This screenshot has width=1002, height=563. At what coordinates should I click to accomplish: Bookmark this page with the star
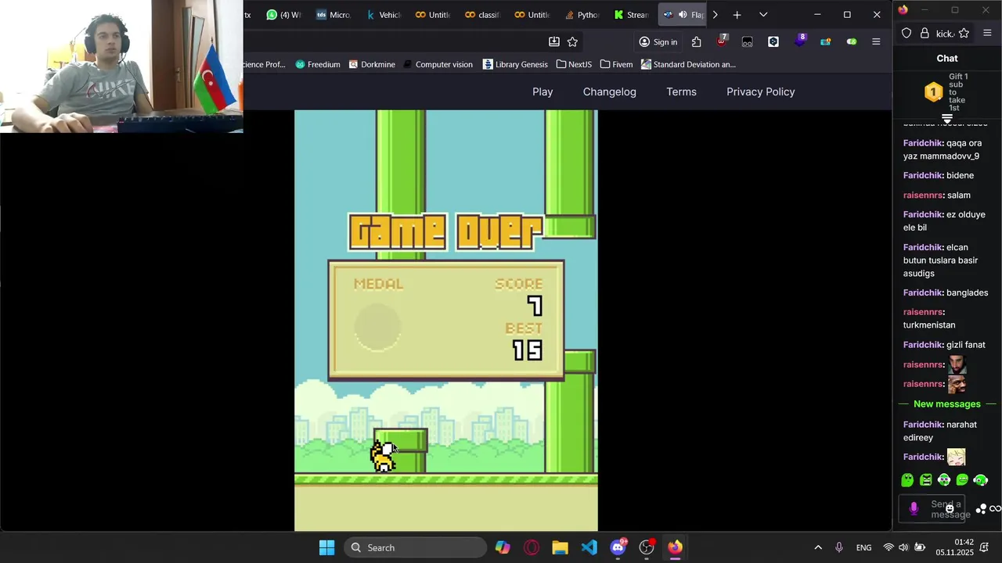(x=572, y=41)
